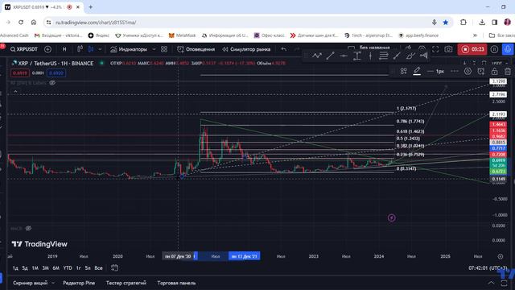This screenshot has width=515, height=290.
Task: Delete the selected drawing with trash icon
Action: 508,72
